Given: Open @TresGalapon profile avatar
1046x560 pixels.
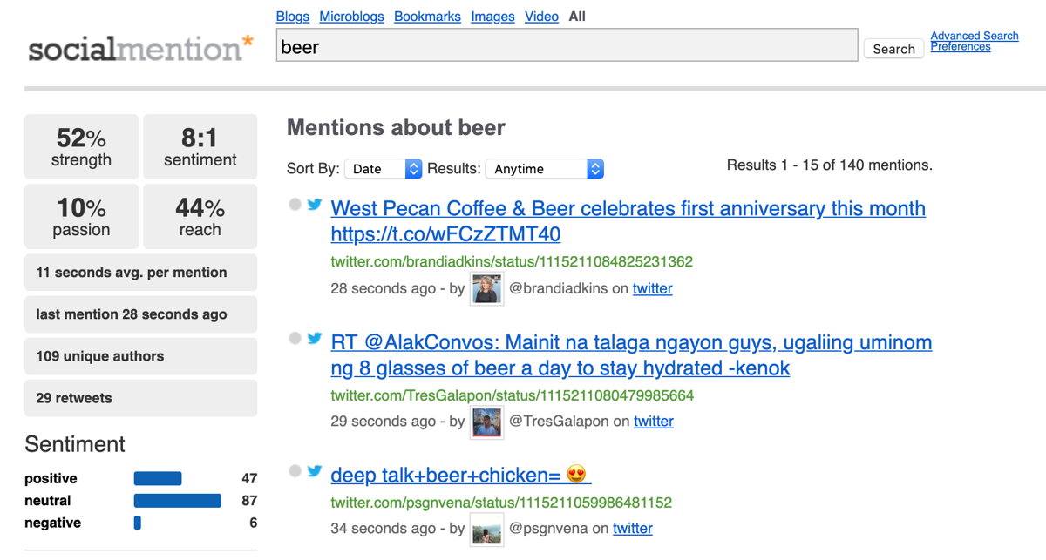Looking at the screenshot, I should (487, 422).
